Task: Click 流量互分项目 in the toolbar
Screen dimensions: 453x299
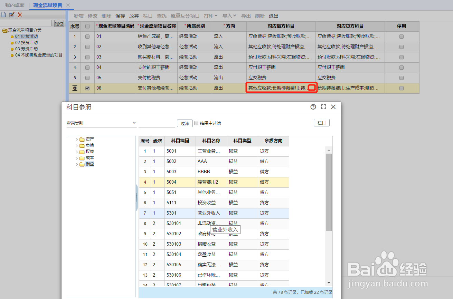Action: point(185,16)
